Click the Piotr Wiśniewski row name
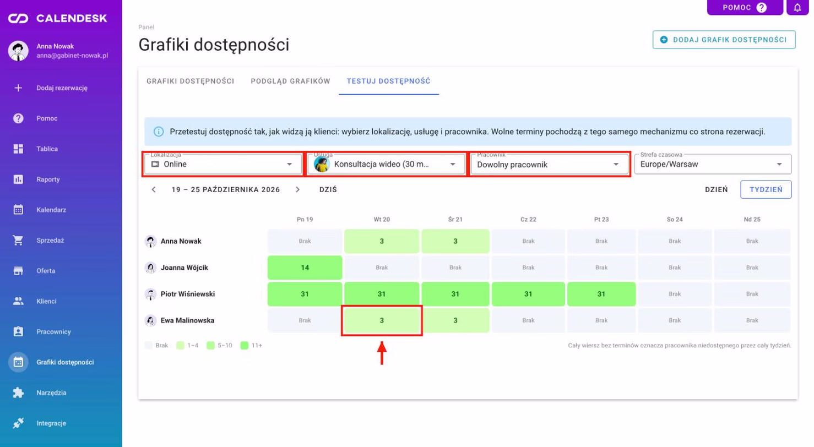This screenshot has height=447, width=814. click(x=188, y=294)
